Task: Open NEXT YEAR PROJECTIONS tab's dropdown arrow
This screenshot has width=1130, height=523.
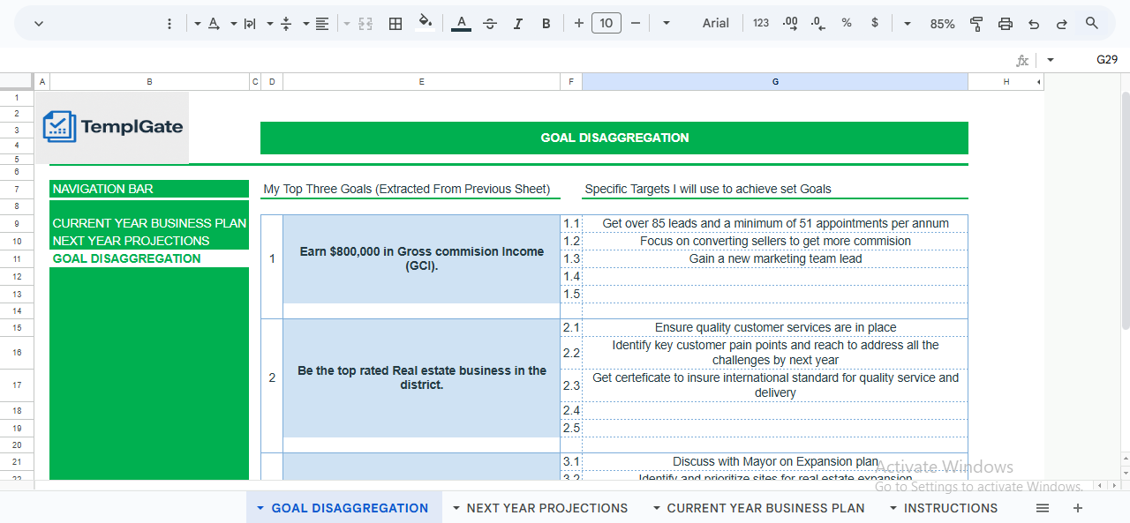Action: 456,508
